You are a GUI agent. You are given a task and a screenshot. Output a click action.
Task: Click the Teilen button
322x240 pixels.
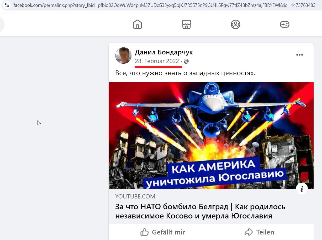tap(259, 232)
